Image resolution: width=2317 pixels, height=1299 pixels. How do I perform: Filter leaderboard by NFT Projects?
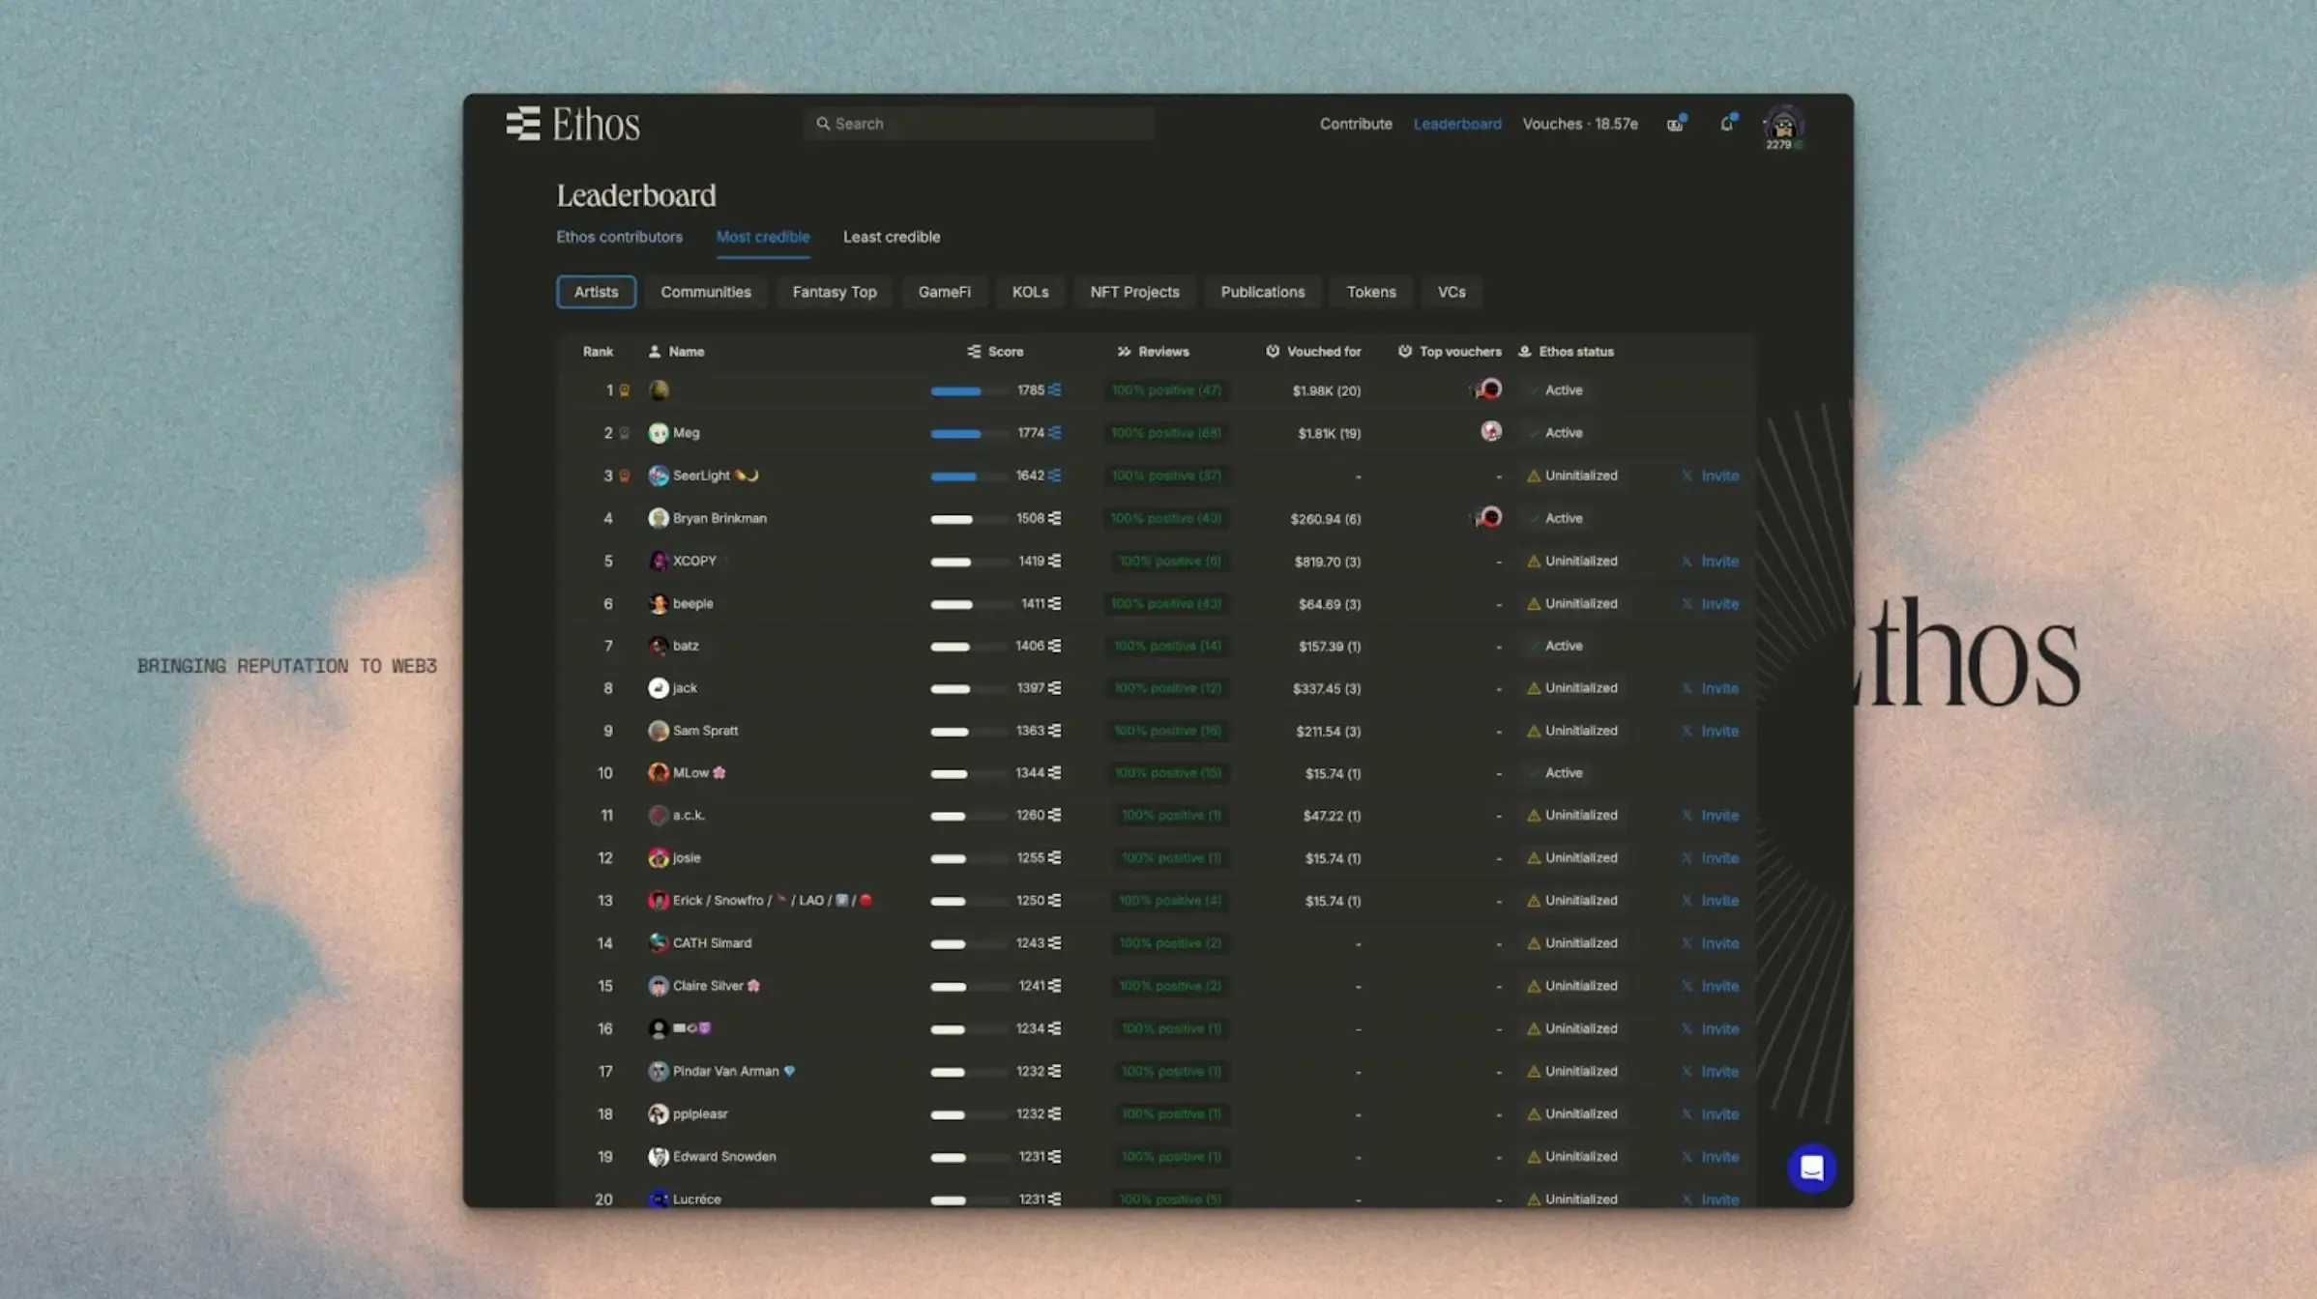(x=1133, y=291)
